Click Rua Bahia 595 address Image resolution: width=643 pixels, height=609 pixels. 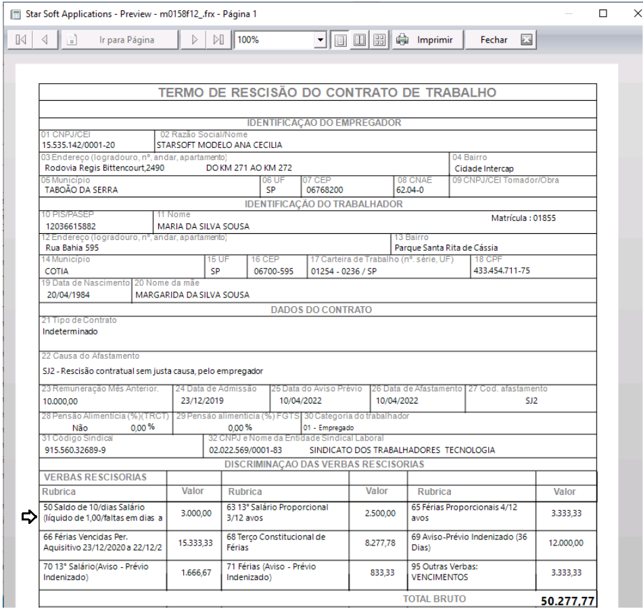72,248
